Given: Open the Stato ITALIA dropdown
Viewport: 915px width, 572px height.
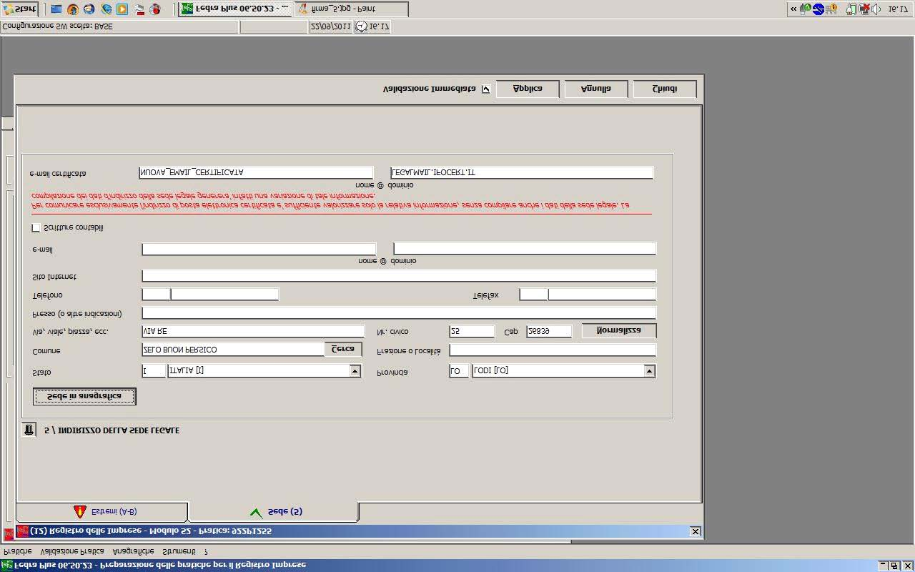Looking at the screenshot, I should 355,370.
